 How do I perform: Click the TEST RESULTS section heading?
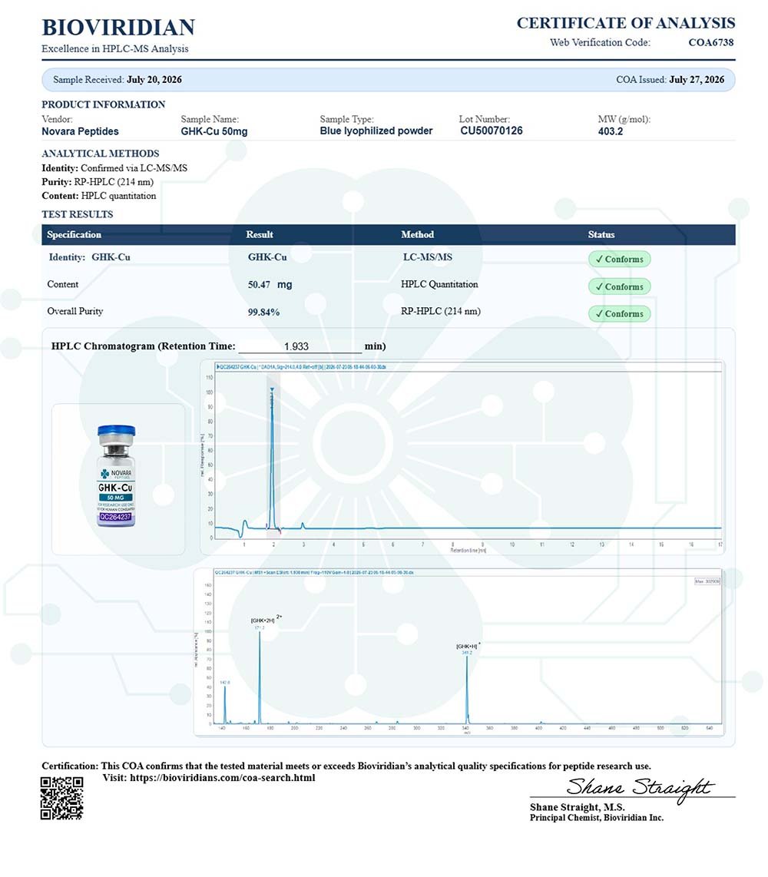click(x=78, y=215)
